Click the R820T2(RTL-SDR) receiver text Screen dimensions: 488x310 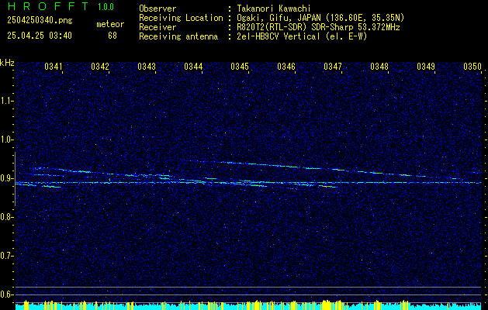[318, 27]
